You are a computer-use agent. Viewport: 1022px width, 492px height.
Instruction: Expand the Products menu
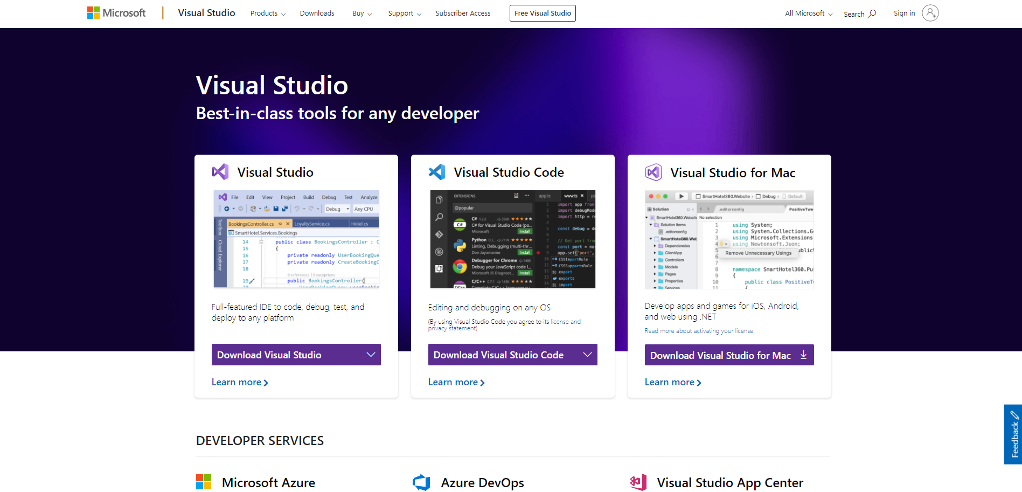click(268, 13)
